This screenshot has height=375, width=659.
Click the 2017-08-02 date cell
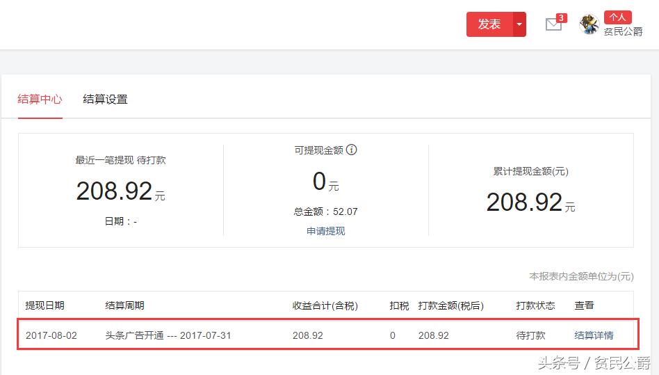pyautogui.click(x=51, y=335)
